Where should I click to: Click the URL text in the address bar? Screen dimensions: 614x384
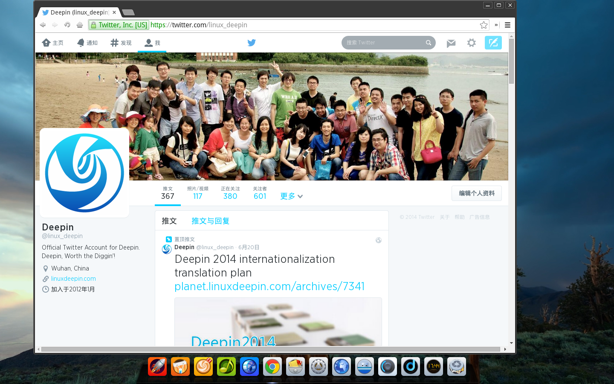(199, 25)
